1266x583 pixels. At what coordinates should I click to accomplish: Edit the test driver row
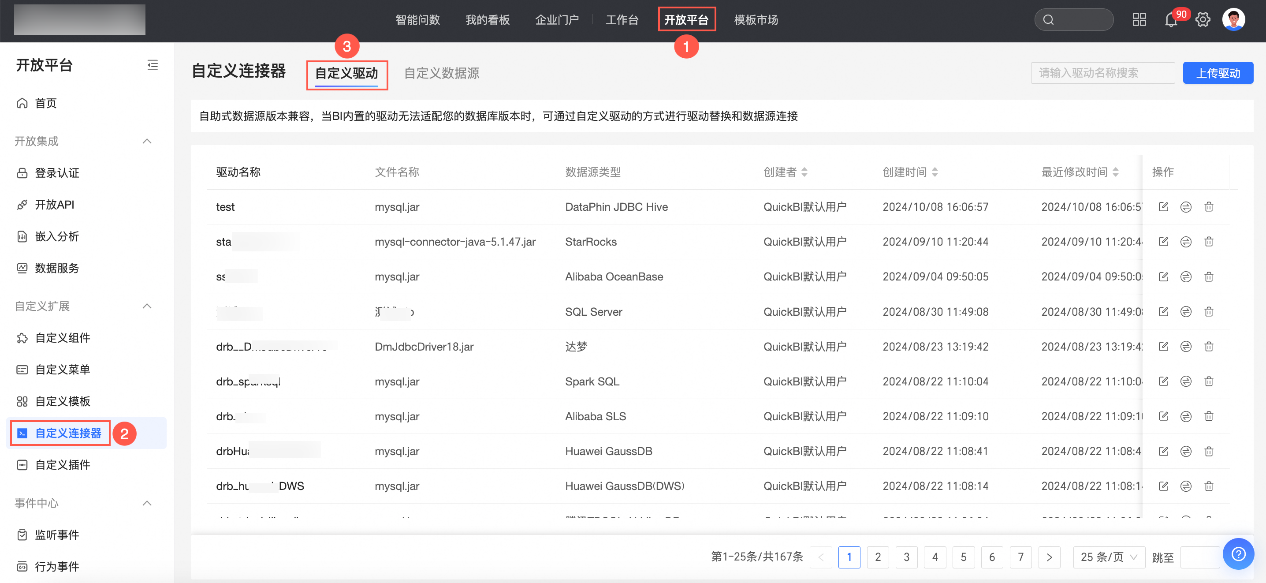point(1163,206)
